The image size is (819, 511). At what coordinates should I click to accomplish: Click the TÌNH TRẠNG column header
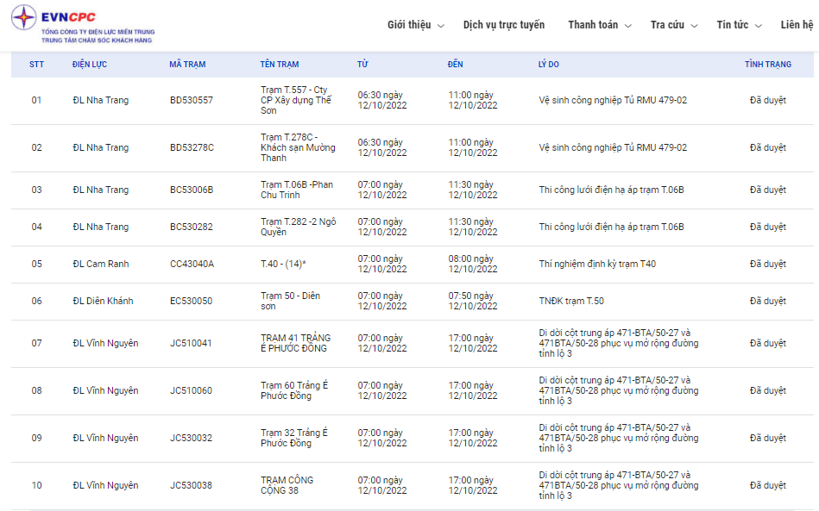767,65
